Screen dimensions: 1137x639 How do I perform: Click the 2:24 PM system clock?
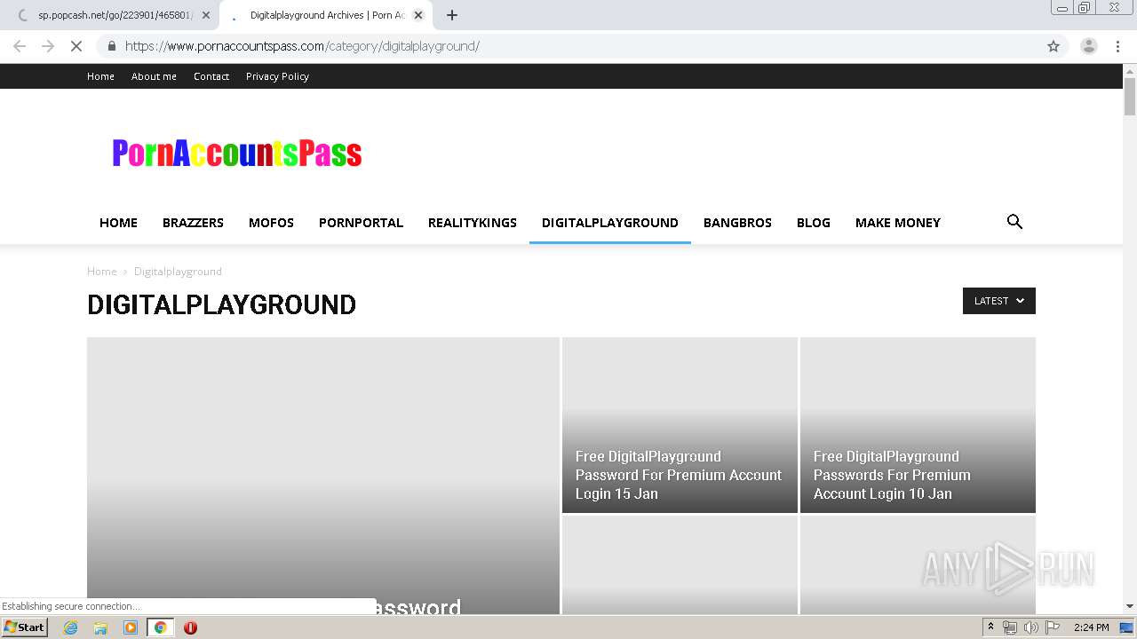(x=1091, y=627)
